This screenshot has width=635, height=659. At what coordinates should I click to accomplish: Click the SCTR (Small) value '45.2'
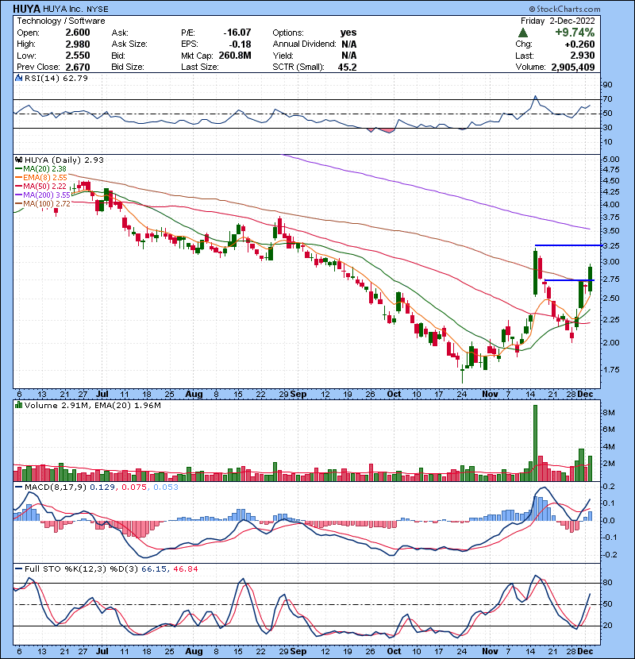coord(347,67)
